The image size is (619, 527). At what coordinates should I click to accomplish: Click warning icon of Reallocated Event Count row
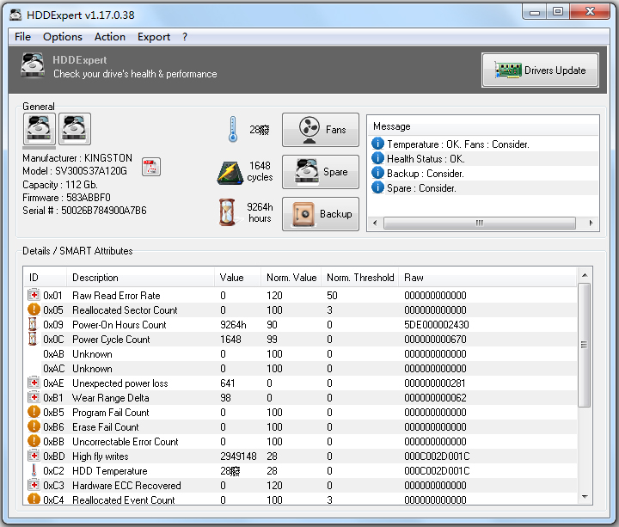point(34,499)
